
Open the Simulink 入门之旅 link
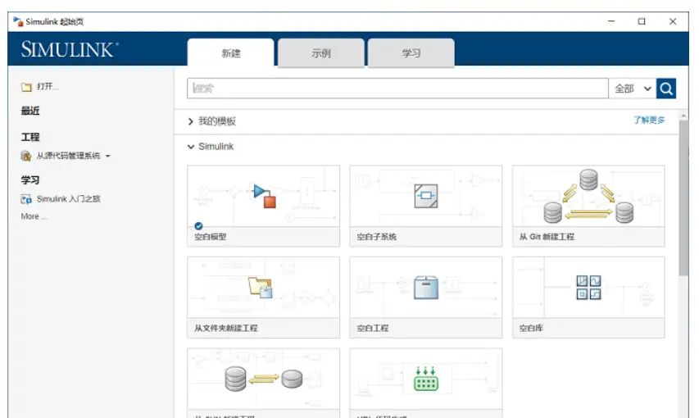pos(68,199)
